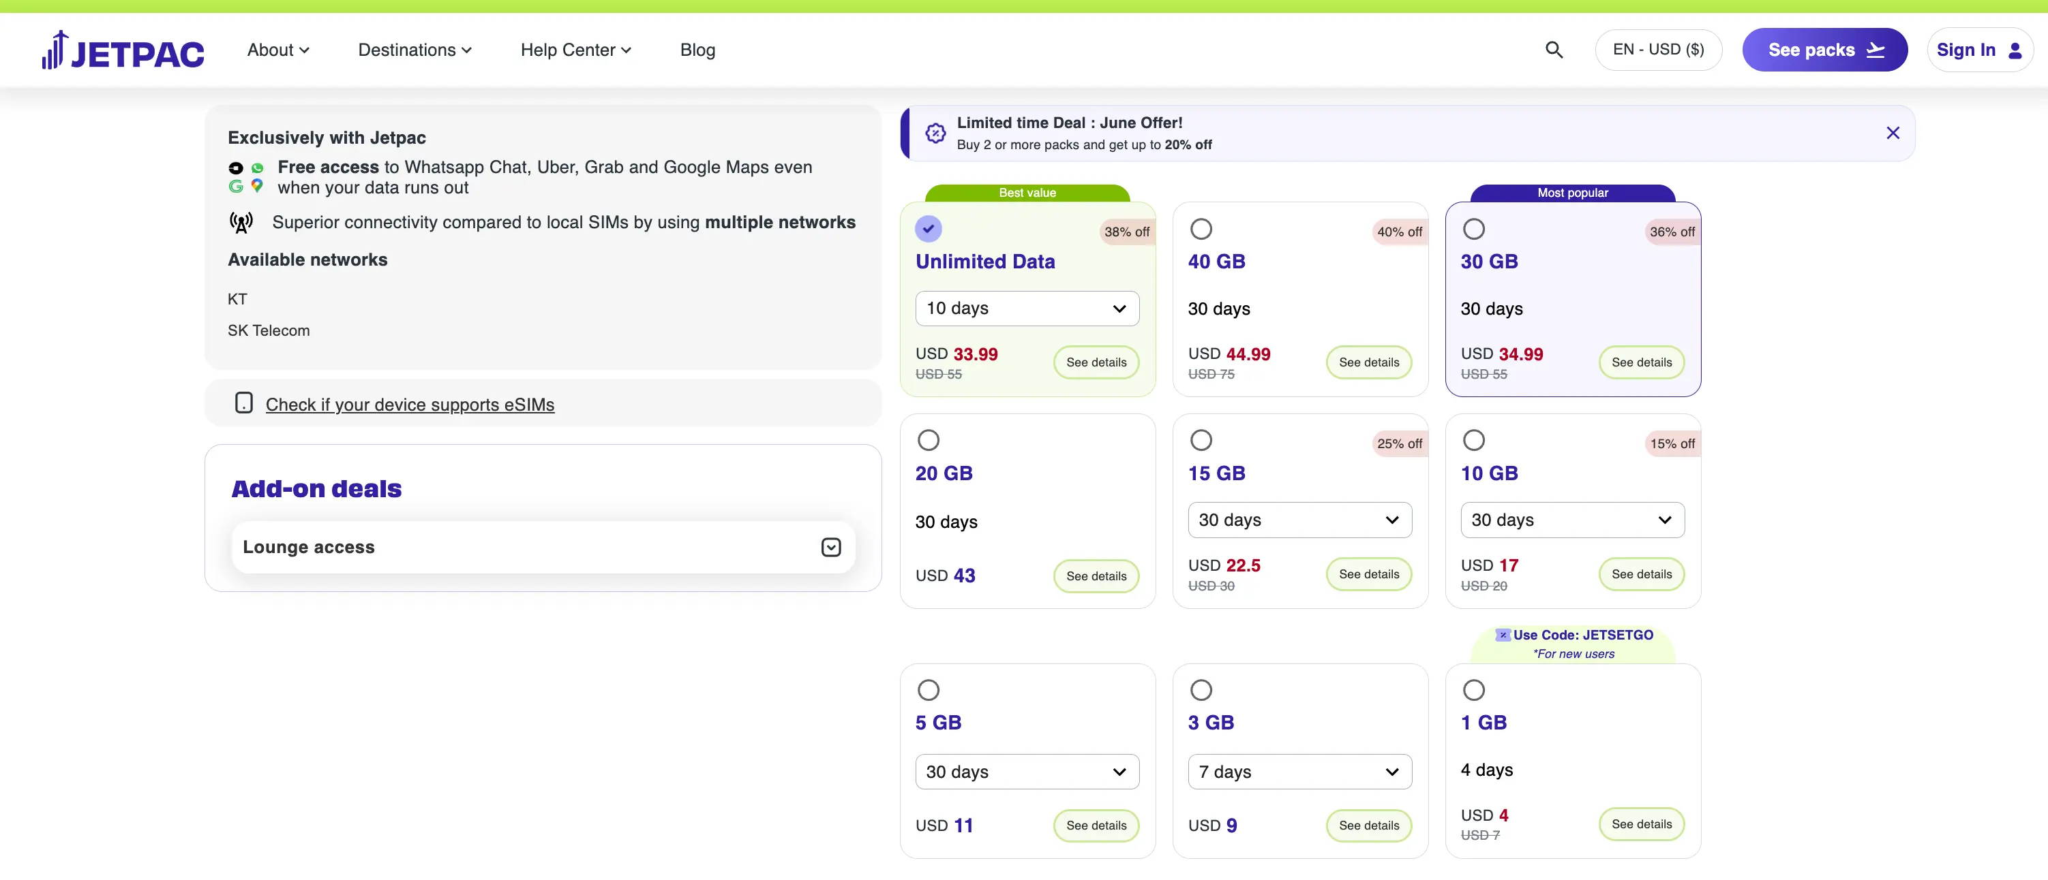Select the 20 GB plan radio

tap(928, 440)
